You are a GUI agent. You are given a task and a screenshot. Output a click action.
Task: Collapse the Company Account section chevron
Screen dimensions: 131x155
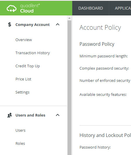point(58,24)
